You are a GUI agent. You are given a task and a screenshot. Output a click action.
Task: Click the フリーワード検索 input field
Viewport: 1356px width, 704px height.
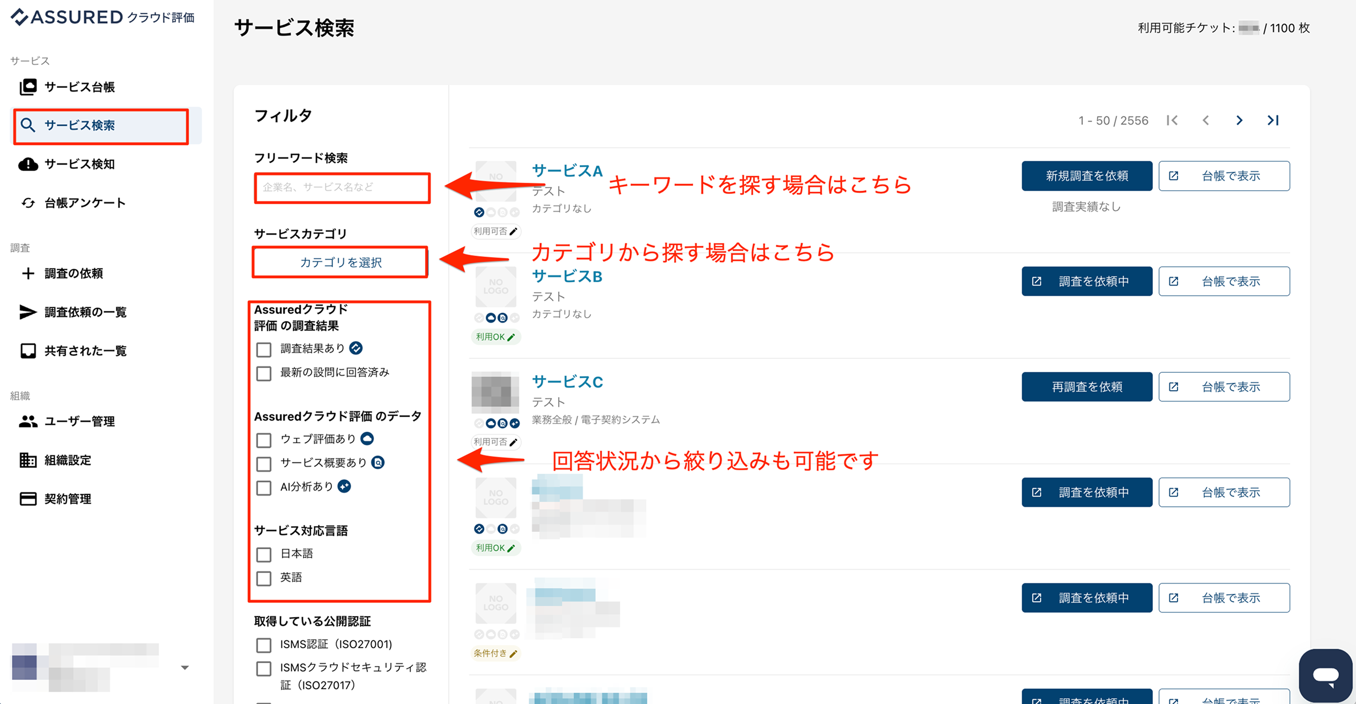342,188
